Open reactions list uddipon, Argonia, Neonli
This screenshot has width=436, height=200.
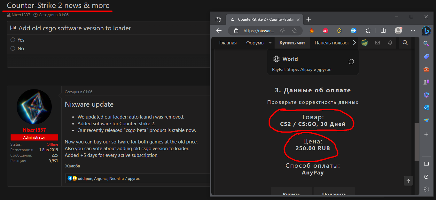pyautogui.click(x=109, y=179)
